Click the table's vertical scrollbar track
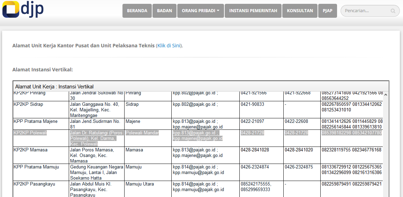The width and height of the screenshot is (403, 197). tap(386, 146)
